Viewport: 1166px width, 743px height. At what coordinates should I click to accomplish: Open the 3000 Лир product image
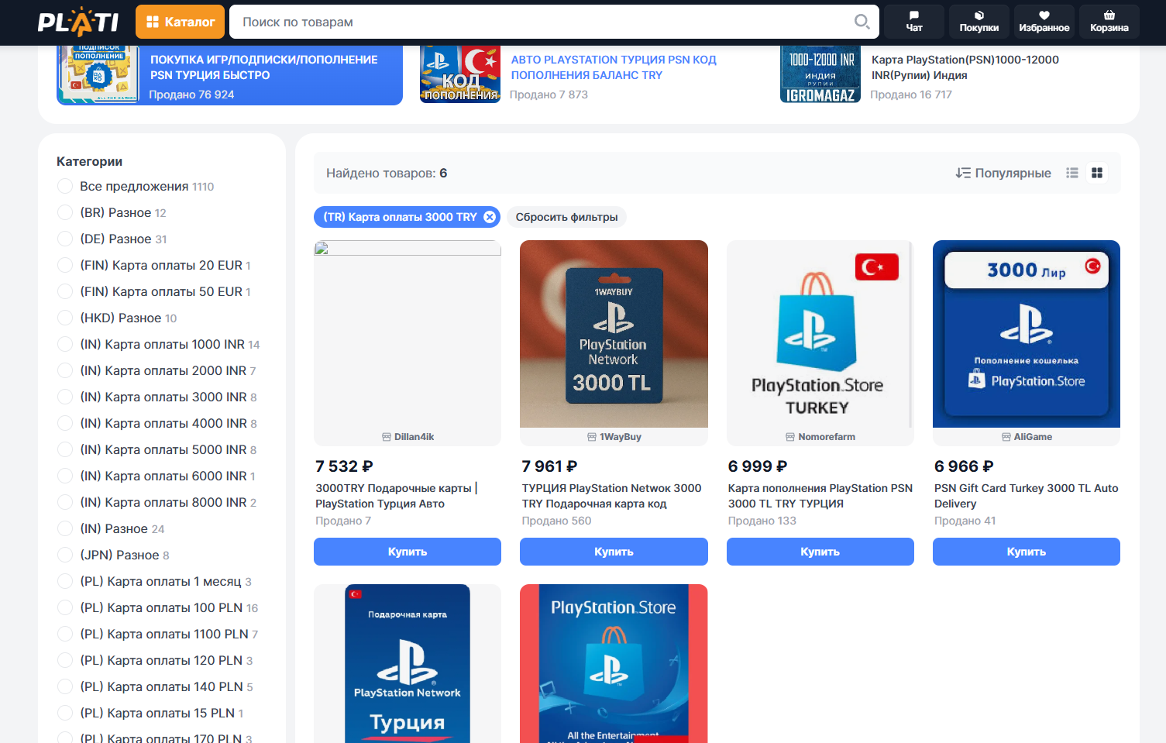1027,334
